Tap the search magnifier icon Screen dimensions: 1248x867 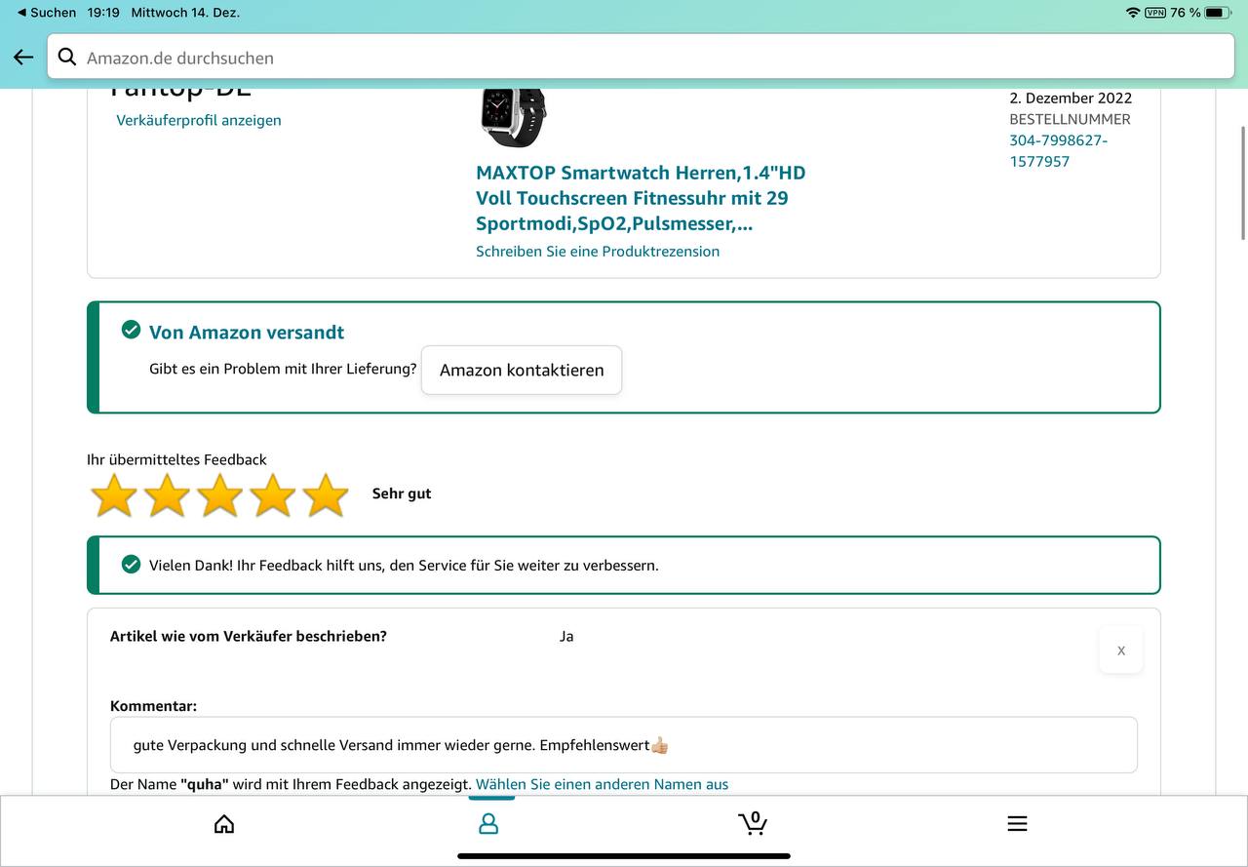67,57
